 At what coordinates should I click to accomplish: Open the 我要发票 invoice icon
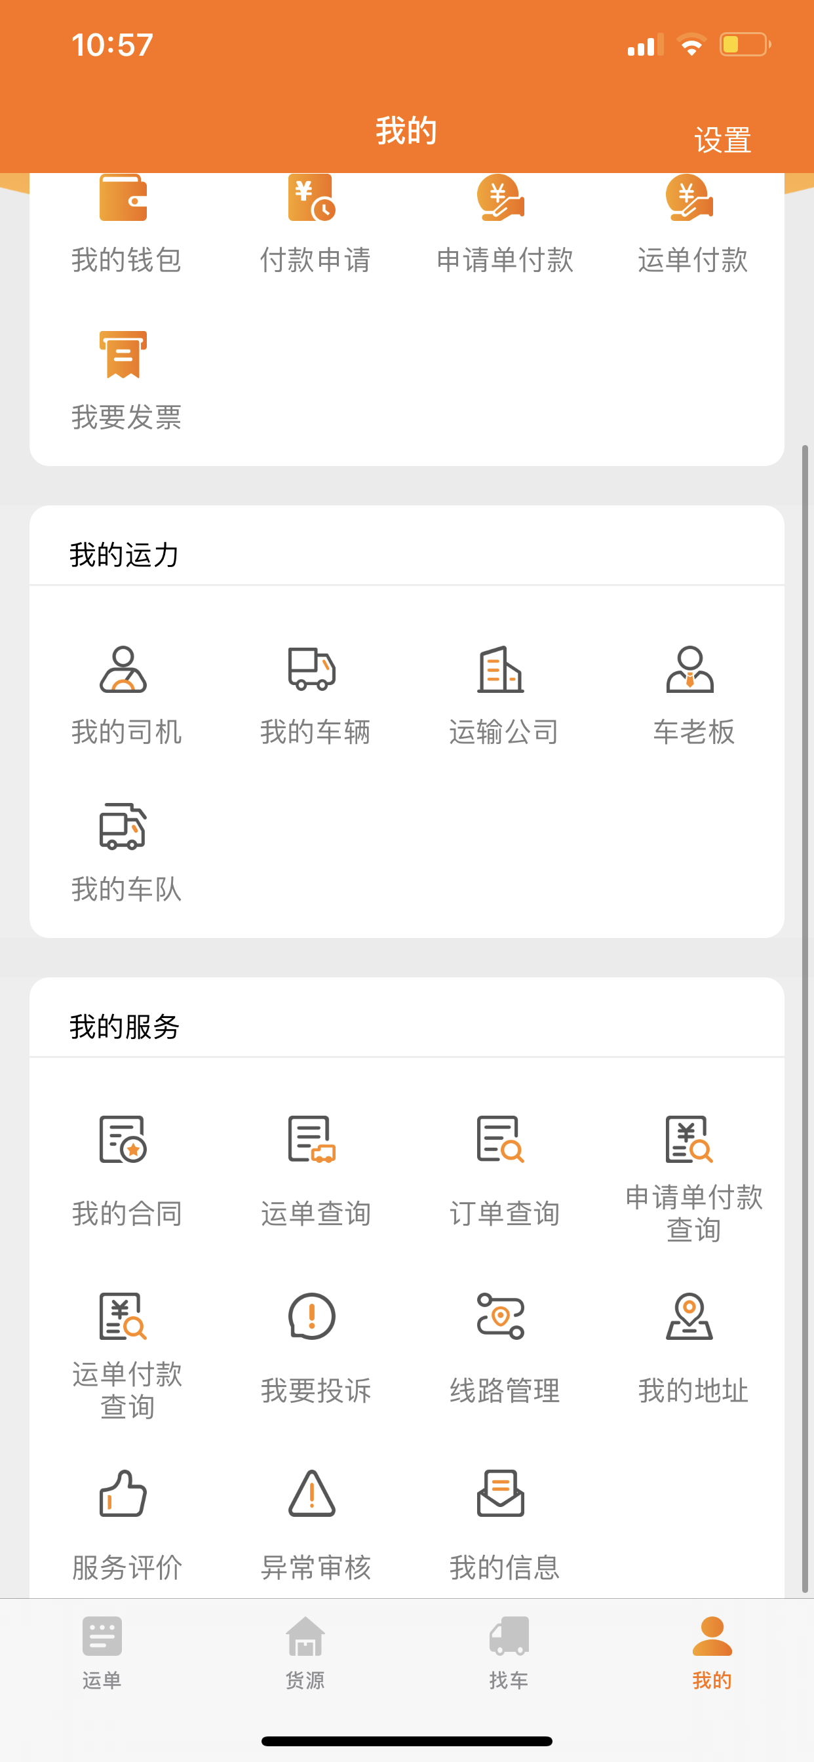pos(123,355)
